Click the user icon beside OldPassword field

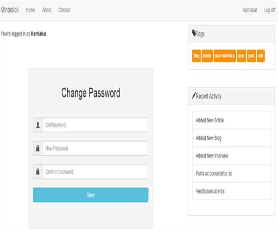(38, 125)
